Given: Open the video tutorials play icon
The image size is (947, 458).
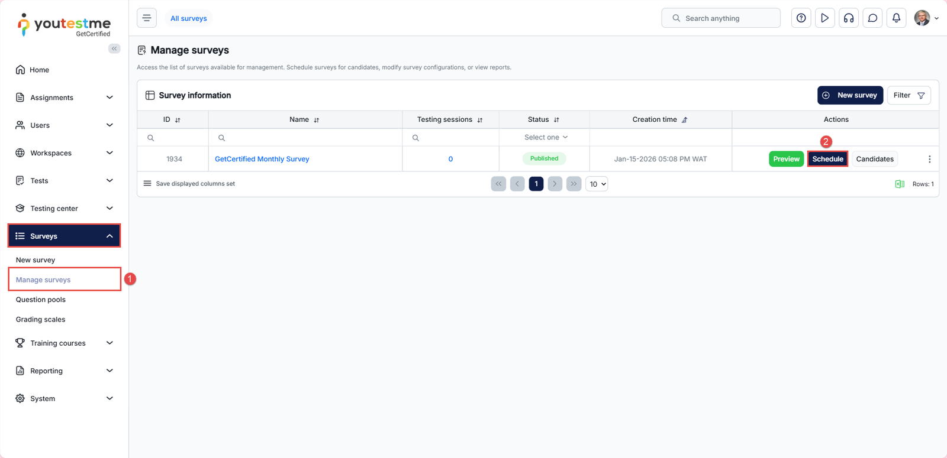Looking at the screenshot, I should tap(824, 18).
